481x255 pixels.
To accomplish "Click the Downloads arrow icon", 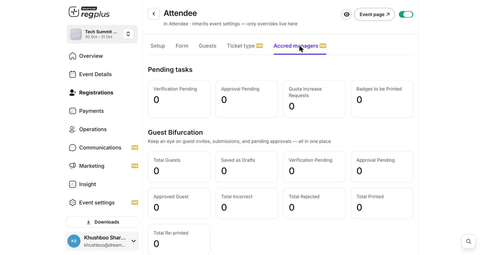I will 88,222.
